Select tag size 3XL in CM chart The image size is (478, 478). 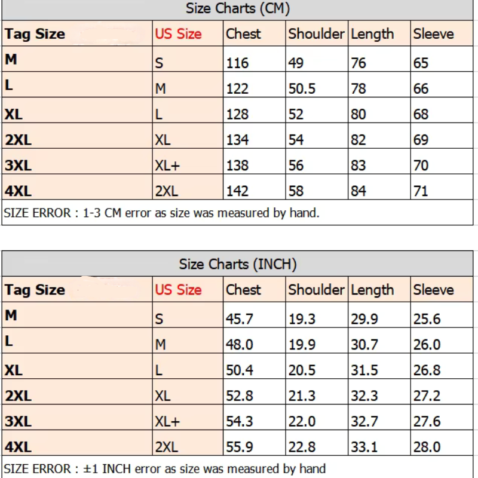[x=19, y=166]
